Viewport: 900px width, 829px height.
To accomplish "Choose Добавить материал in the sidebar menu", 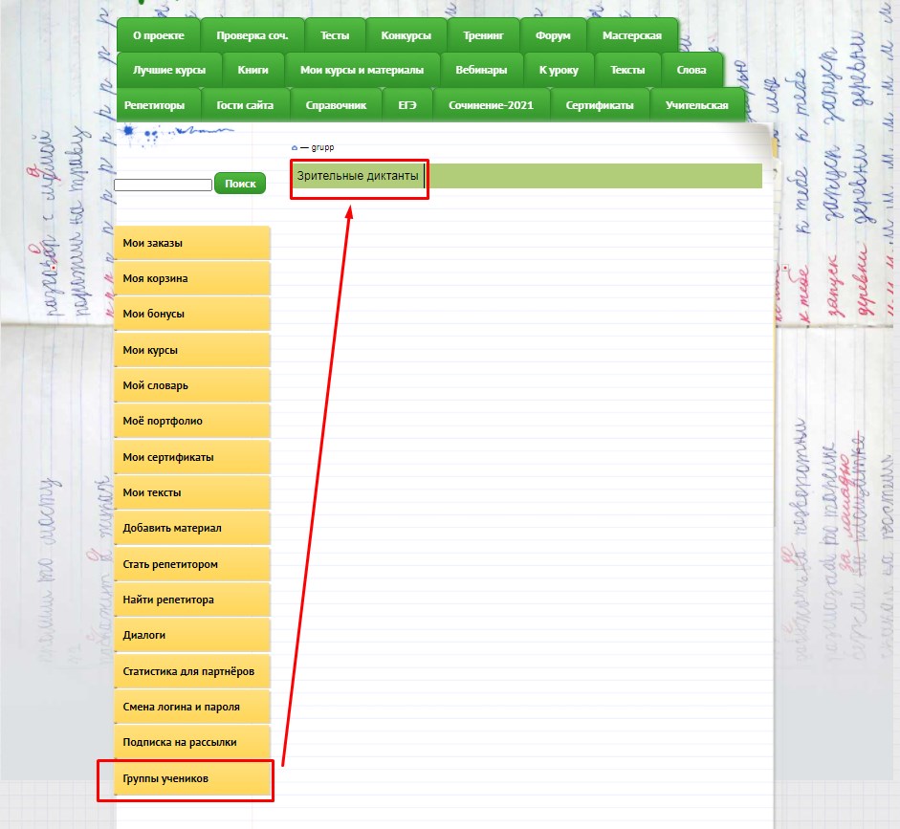I will pos(191,528).
